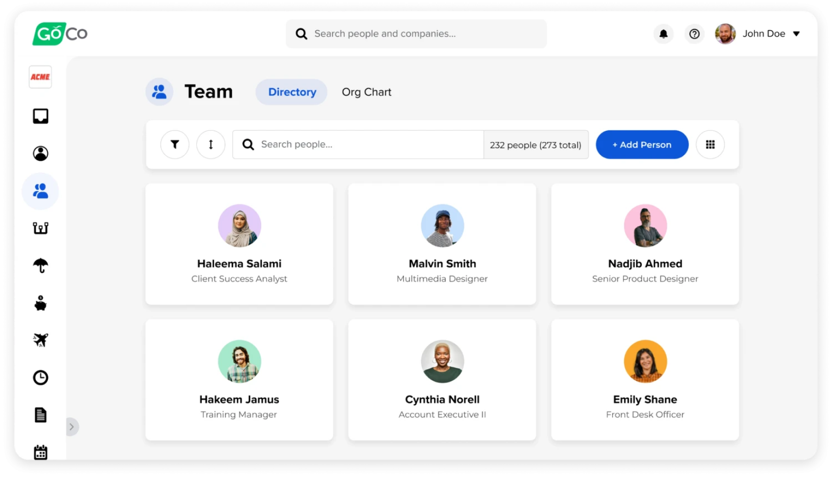Viewport: 832px width, 477px height.
Task: Open the time tracking clock icon
Action: click(41, 378)
